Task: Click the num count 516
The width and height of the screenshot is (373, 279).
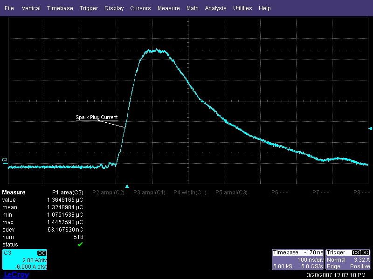Action: pyautogui.click(x=78, y=237)
